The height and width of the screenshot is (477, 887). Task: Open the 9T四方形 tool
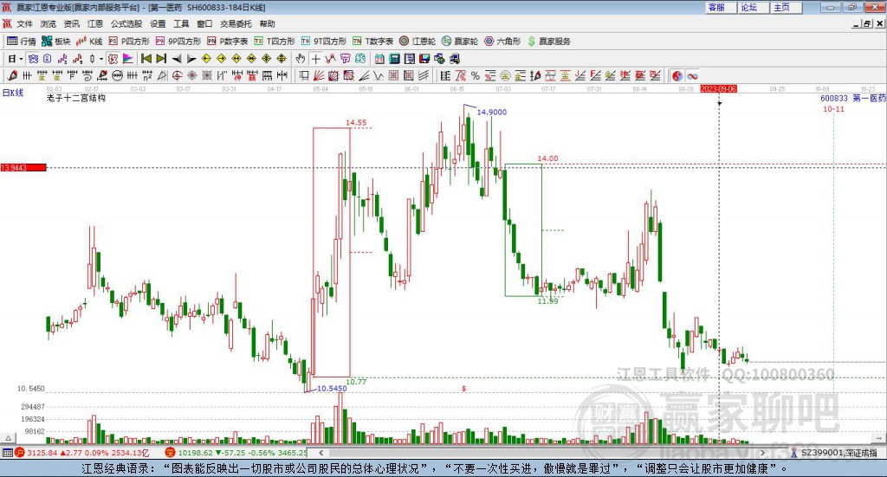pyautogui.click(x=324, y=42)
